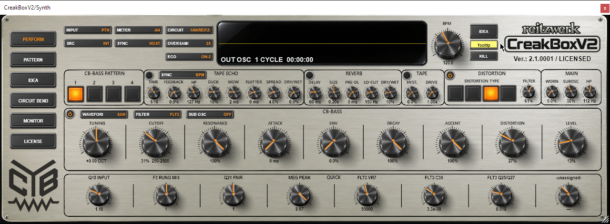Screen dimensions: 610x224
Task: Select the active orange distortion type button
Action: point(491,93)
